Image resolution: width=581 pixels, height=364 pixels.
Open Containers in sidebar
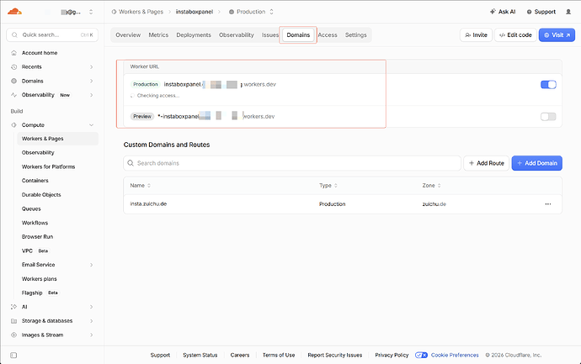pos(35,181)
